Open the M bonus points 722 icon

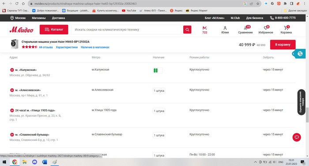[x=205, y=30]
